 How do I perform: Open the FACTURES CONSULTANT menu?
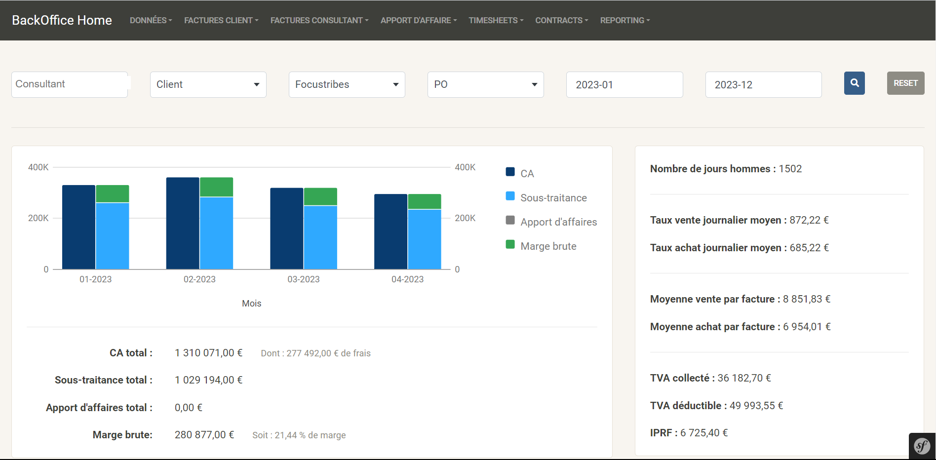coord(319,20)
